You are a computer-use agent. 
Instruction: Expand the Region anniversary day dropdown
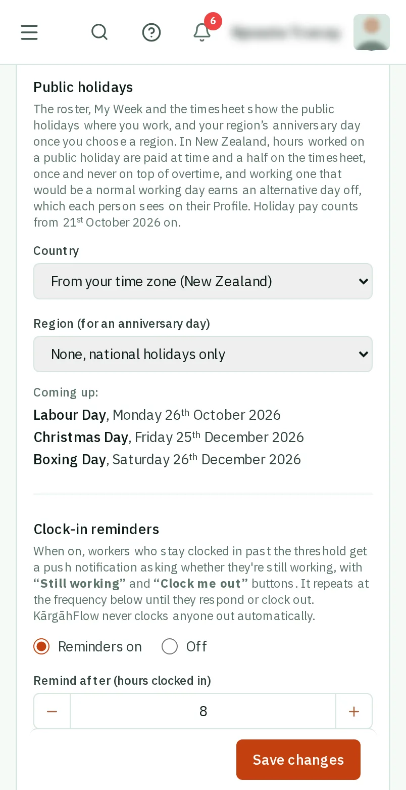[x=203, y=354]
